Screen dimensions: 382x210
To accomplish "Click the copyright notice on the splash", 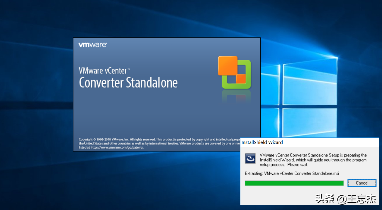I will pyautogui.click(x=159, y=143).
